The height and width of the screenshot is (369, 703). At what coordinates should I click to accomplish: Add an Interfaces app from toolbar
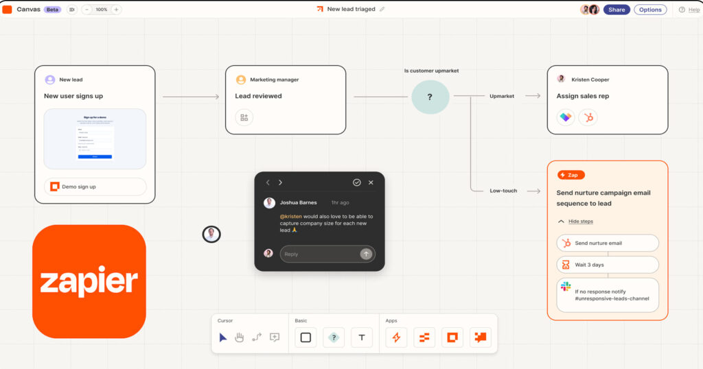click(x=452, y=337)
